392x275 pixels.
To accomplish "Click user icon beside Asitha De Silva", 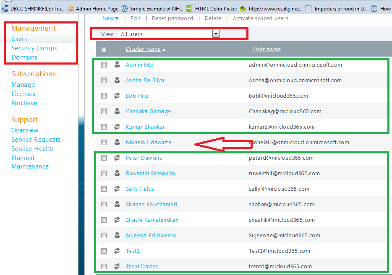I will click(117, 80).
